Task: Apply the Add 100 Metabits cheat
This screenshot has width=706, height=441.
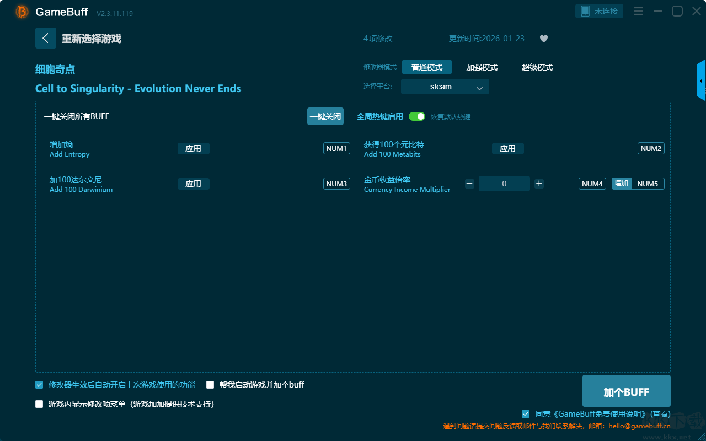Action: point(508,148)
